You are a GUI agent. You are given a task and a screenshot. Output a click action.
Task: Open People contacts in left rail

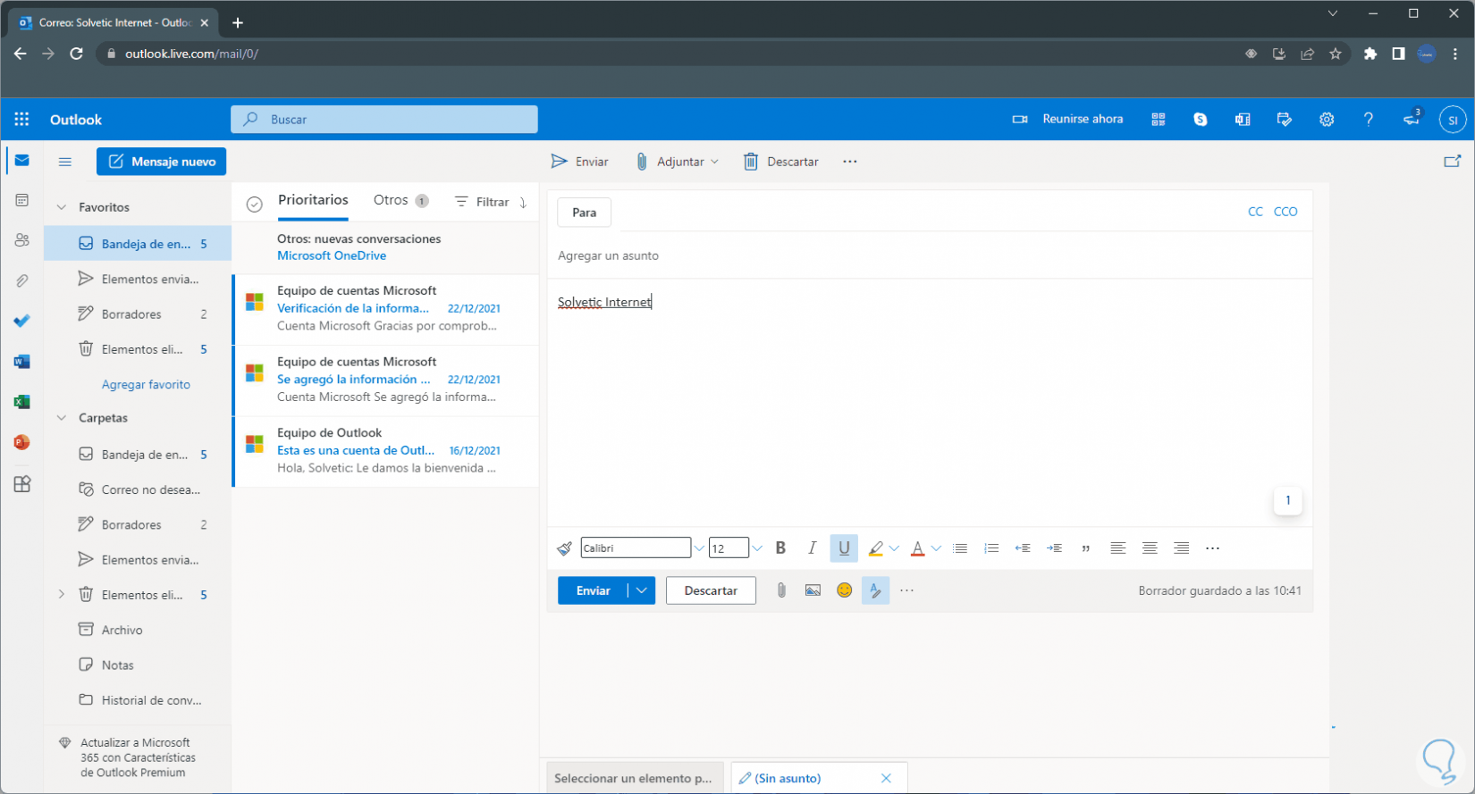[x=22, y=240]
